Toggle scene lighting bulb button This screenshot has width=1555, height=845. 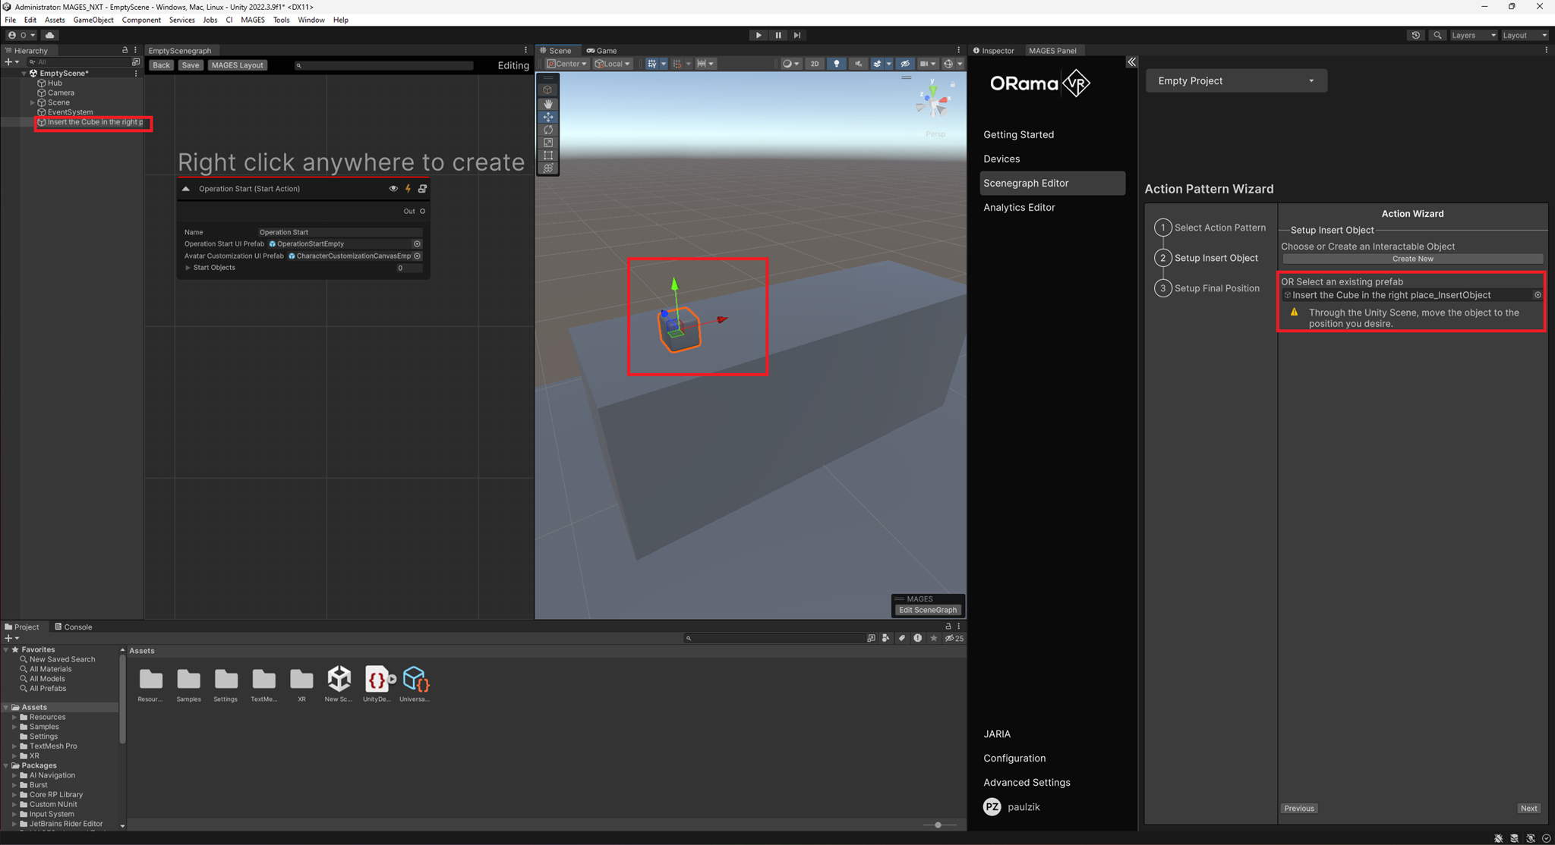coord(836,64)
